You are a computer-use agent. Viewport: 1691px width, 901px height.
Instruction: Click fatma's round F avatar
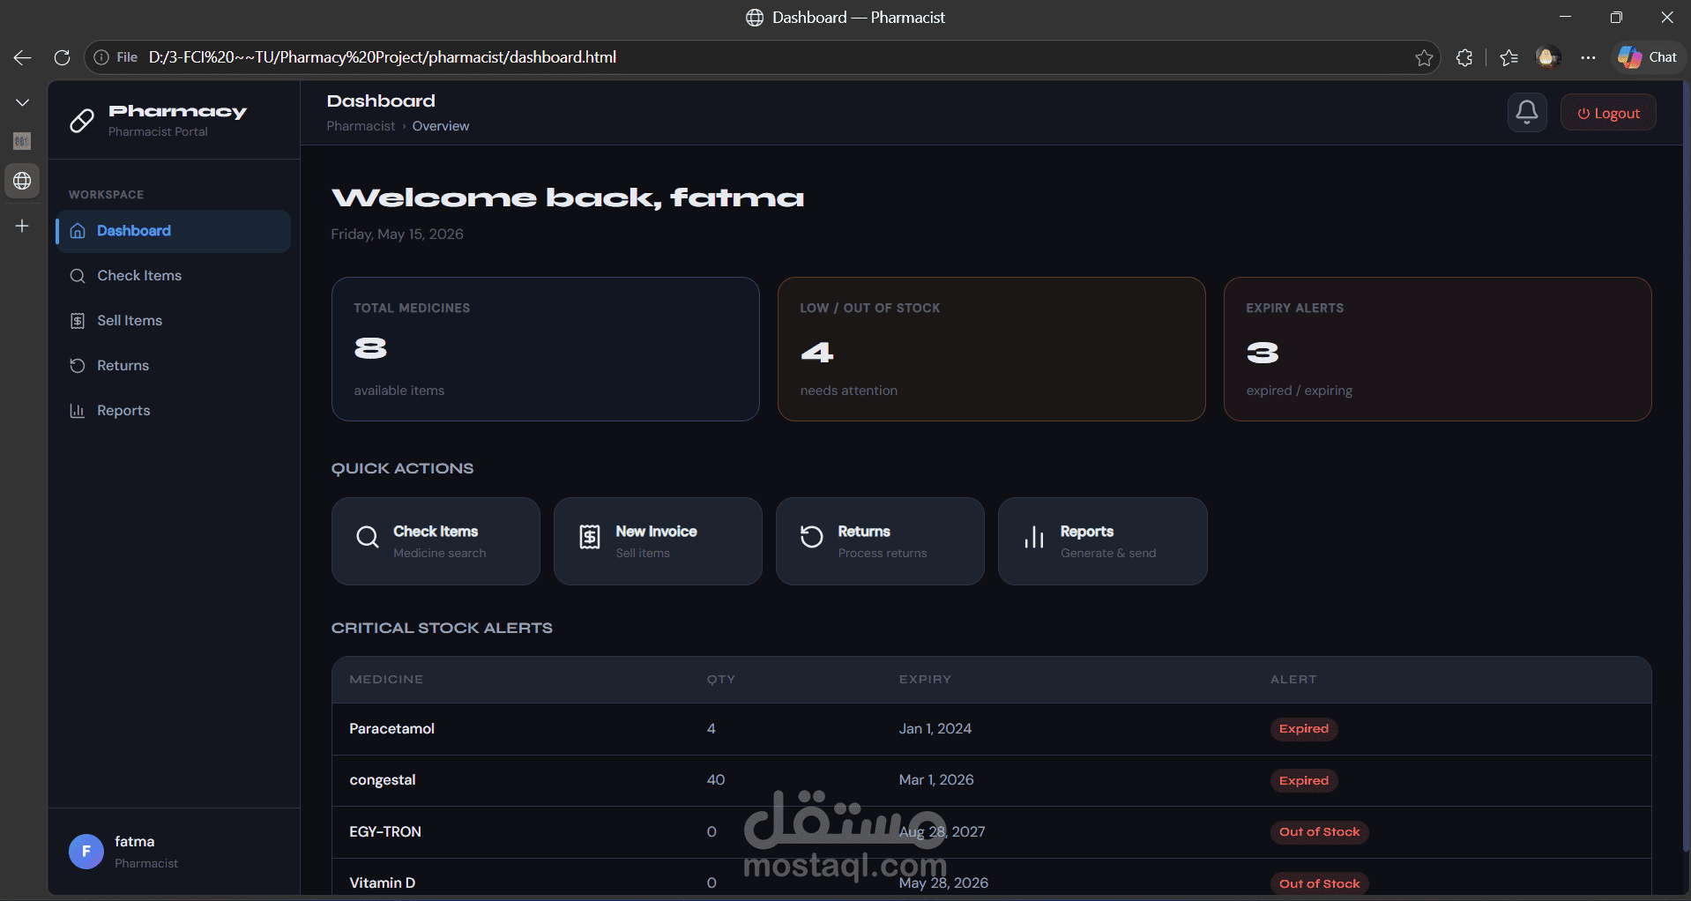click(86, 852)
